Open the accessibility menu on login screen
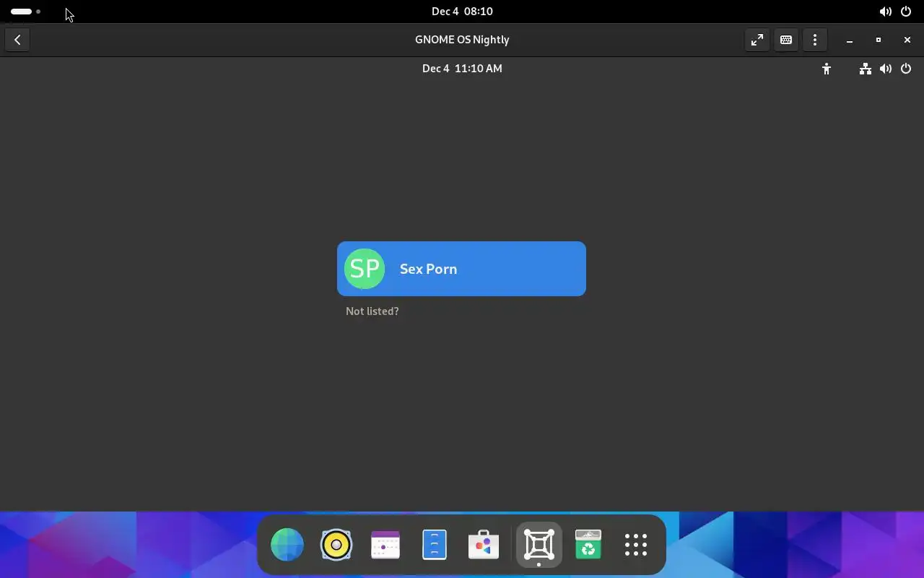Viewport: 924px width, 578px height. click(x=827, y=69)
